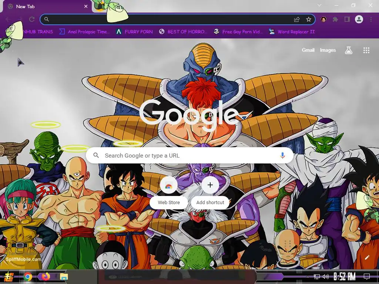379x284 pixels.
Task: Open the avatar extension next to the star
Action: click(x=323, y=19)
